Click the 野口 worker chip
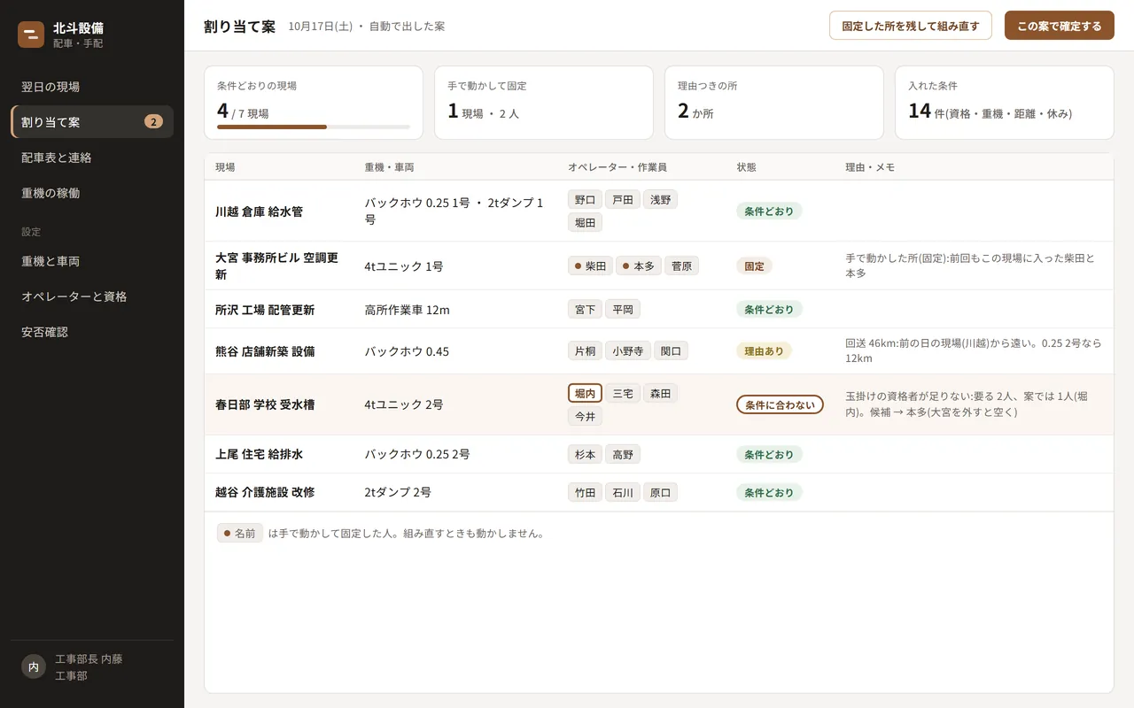The width and height of the screenshot is (1134, 708). click(585, 200)
